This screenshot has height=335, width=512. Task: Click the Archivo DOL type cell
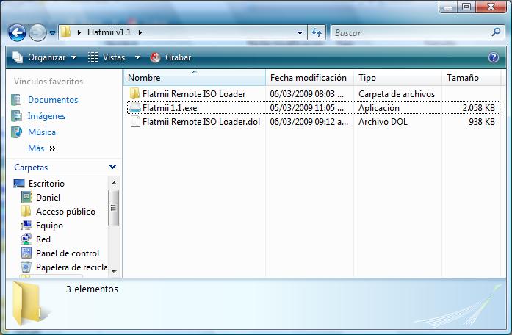pyautogui.click(x=383, y=122)
